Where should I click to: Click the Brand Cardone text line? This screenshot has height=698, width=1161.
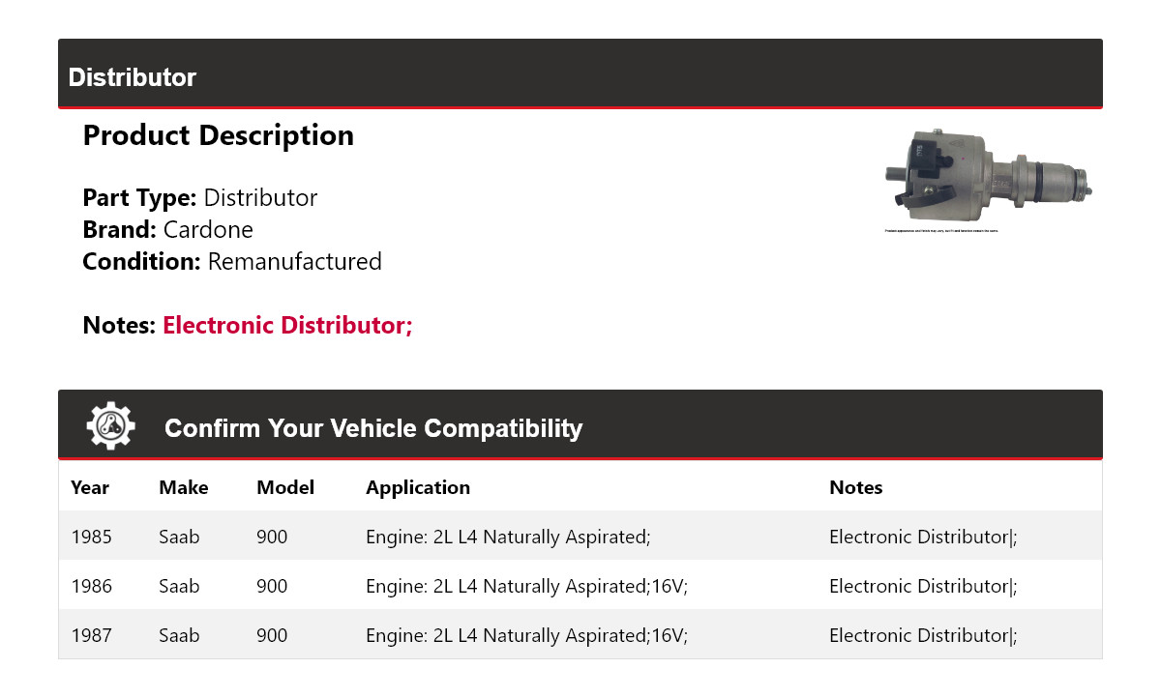[x=168, y=230]
